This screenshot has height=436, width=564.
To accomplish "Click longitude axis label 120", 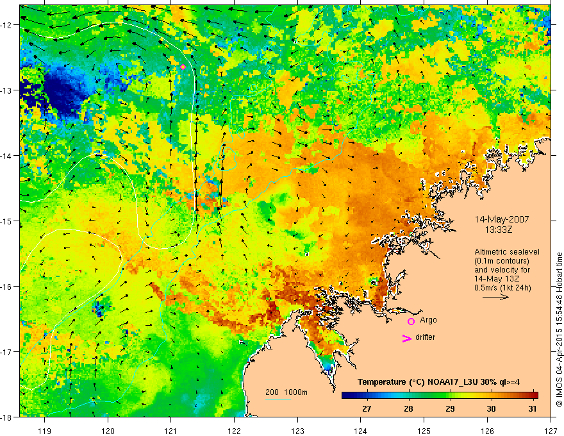I will pyautogui.click(x=108, y=431).
